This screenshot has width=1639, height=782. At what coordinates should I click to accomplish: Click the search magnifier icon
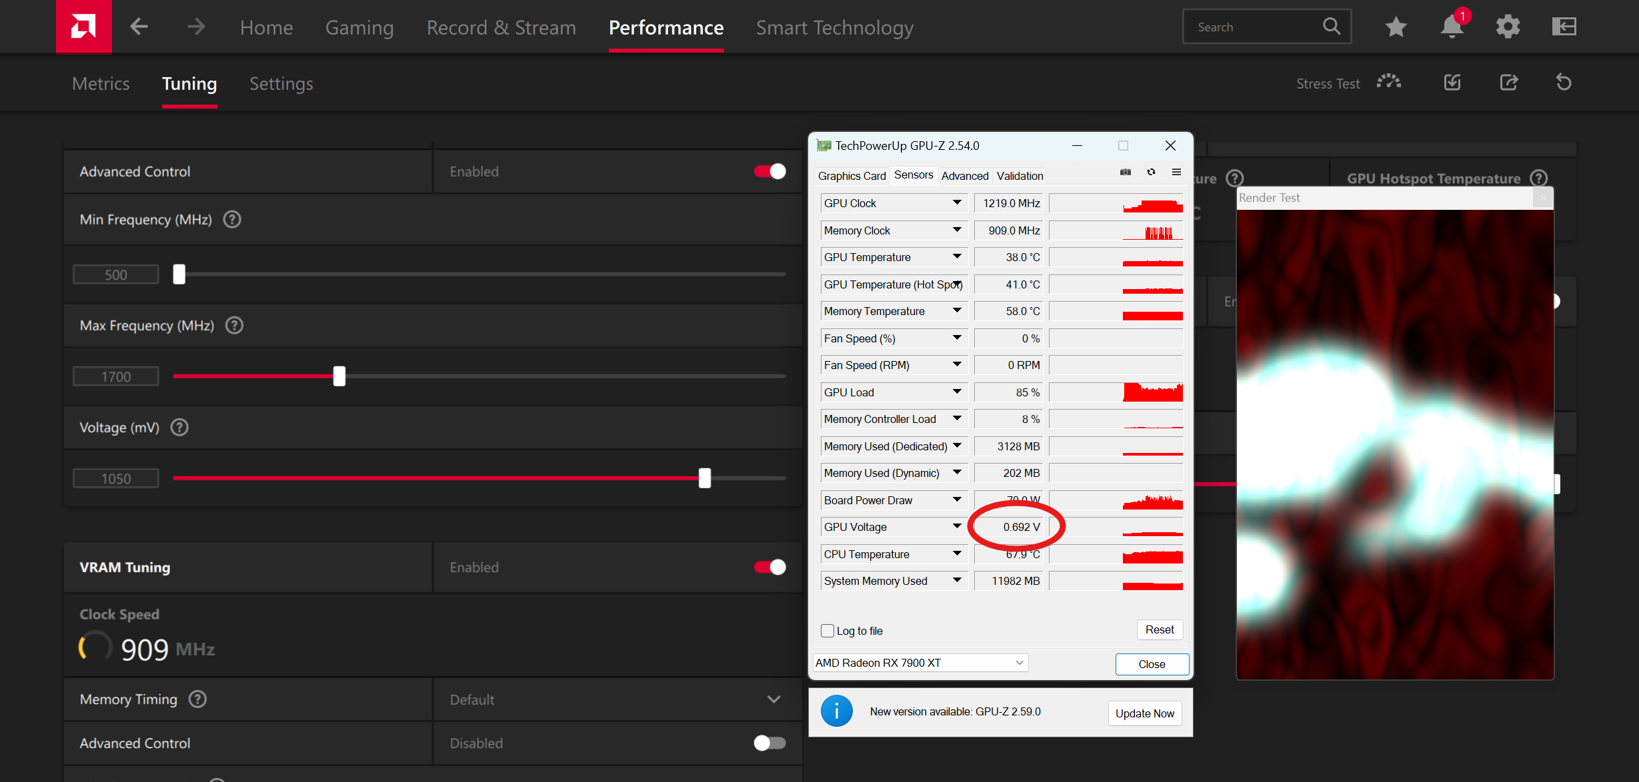1331,27
